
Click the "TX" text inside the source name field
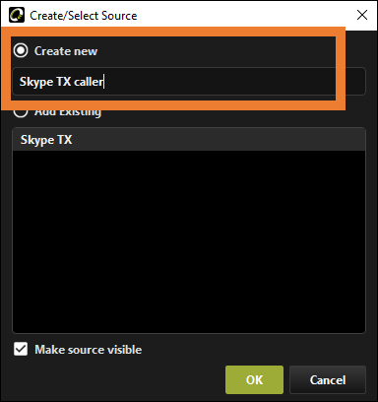coord(64,82)
